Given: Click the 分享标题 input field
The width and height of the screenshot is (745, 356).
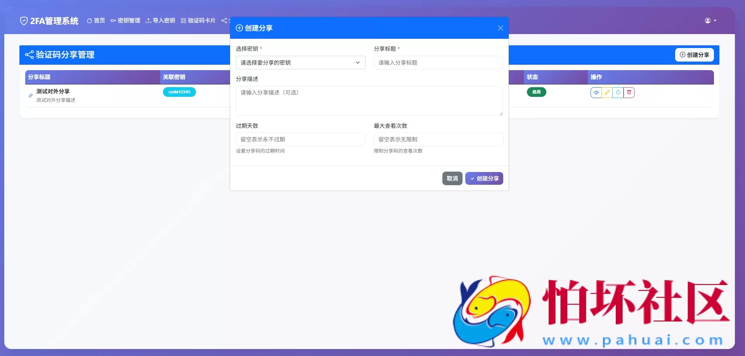Looking at the screenshot, I should (438, 62).
